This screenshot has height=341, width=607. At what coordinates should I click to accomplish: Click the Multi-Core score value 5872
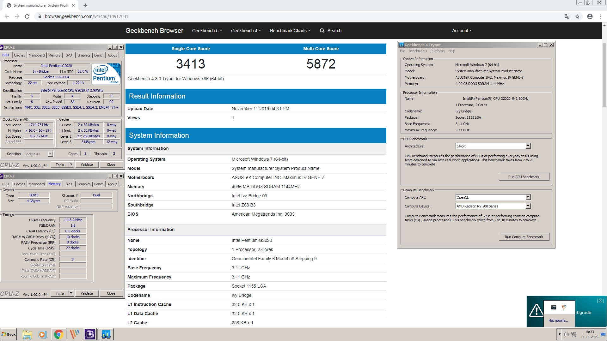point(321,64)
